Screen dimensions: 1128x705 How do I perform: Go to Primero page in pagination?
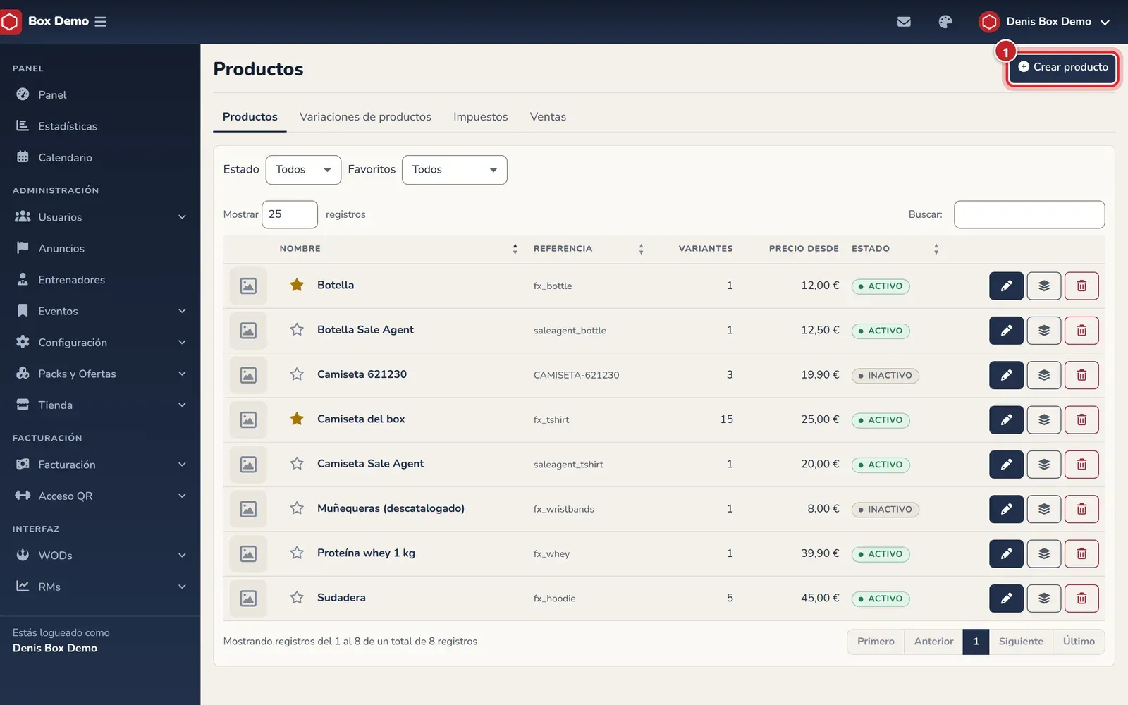(876, 642)
